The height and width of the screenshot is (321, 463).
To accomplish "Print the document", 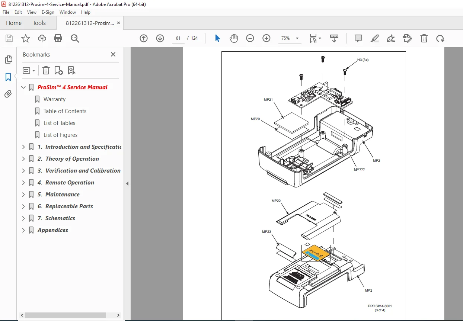I will (58, 38).
